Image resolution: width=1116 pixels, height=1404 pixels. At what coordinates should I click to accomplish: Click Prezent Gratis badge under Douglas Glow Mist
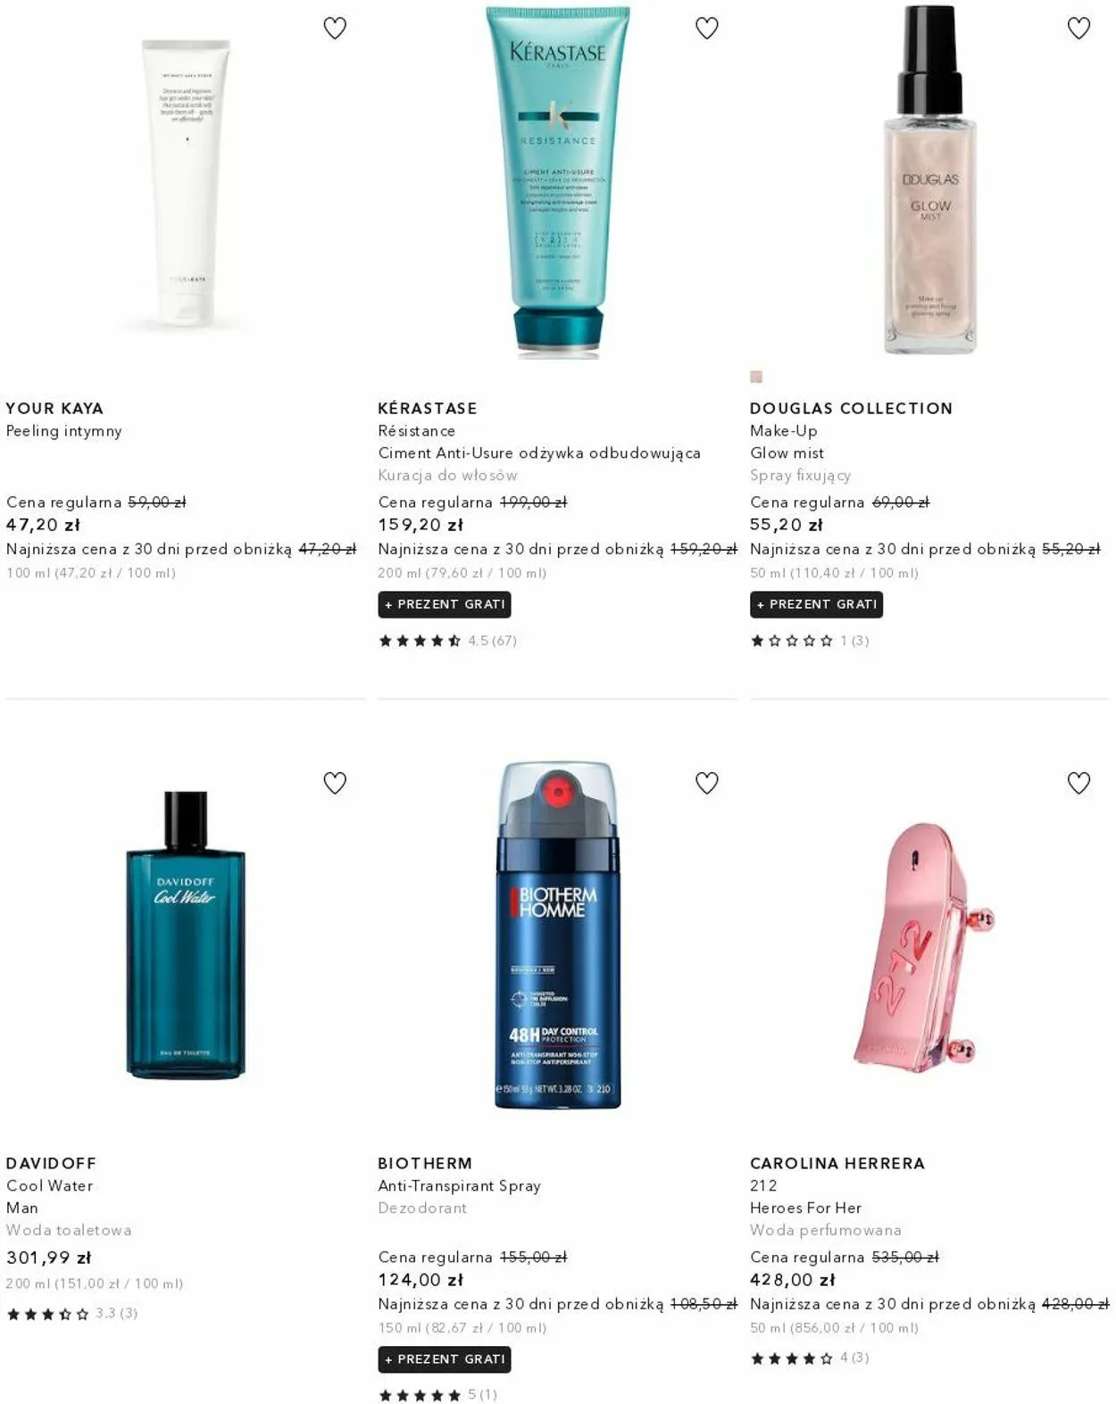pyautogui.click(x=817, y=604)
